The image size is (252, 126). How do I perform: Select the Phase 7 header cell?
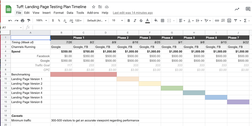pos(238,38)
